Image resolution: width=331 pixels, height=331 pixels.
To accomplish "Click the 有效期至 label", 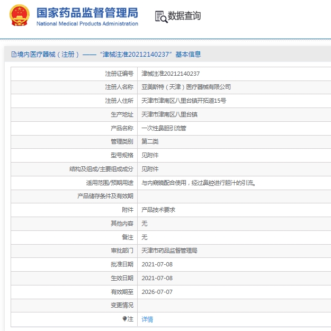I will pyautogui.click(x=122, y=292).
